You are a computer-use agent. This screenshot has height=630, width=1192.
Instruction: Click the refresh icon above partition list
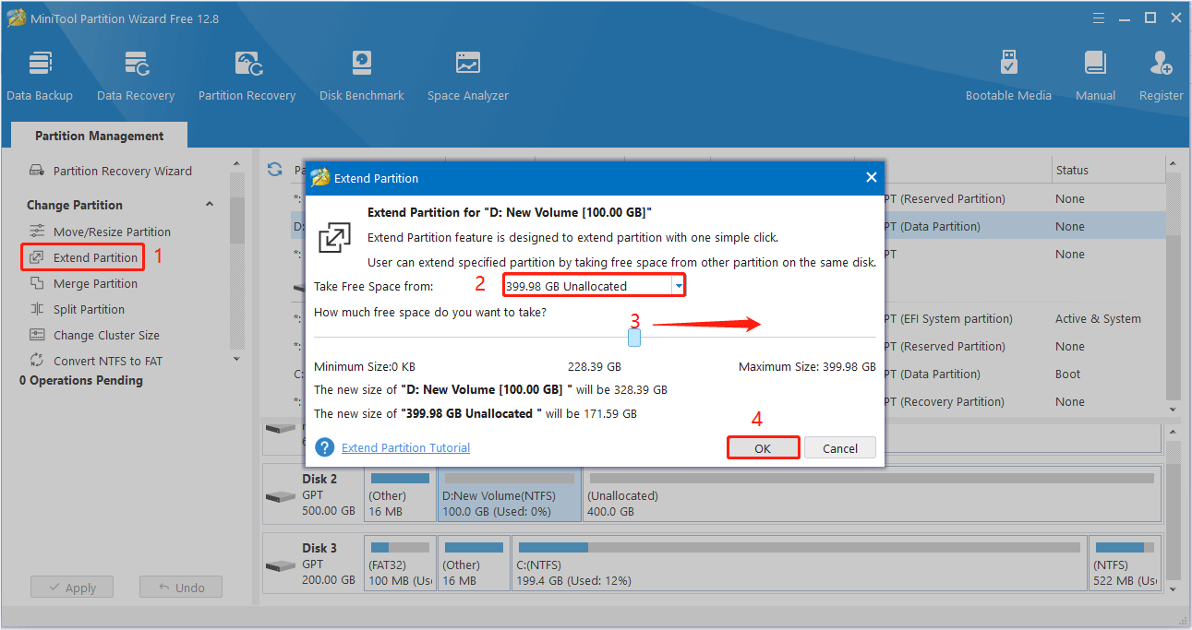(x=274, y=170)
